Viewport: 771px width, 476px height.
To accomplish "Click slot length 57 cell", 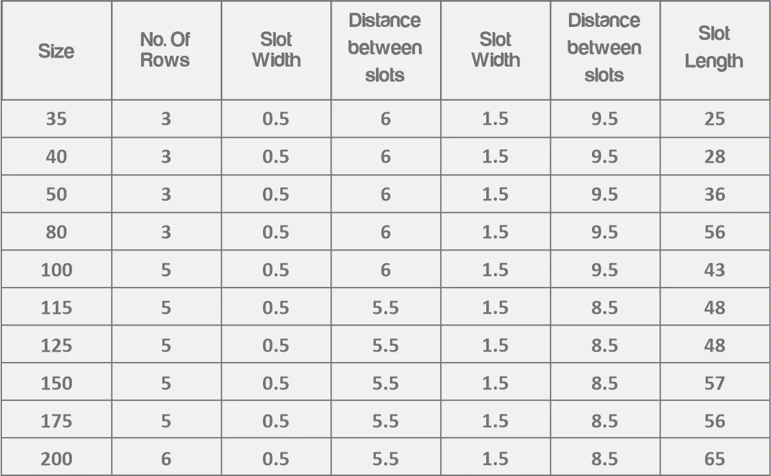I will (715, 383).
